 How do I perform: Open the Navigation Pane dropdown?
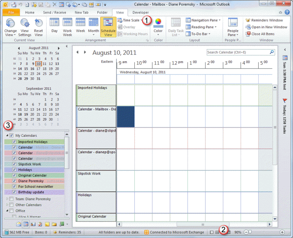coord(203,20)
